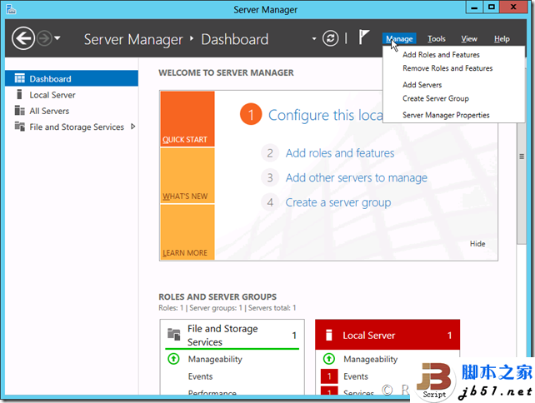This screenshot has height=403, width=535.
Task: Open the Tools menu
Action: click(436, 39)
